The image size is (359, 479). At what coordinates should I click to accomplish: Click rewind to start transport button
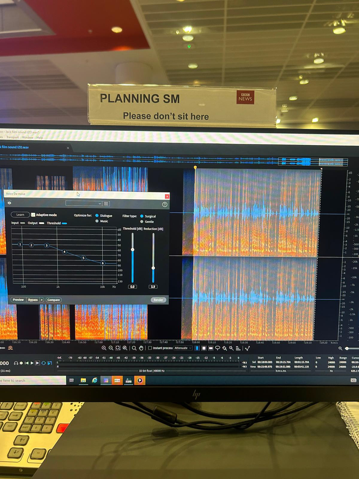27,363
